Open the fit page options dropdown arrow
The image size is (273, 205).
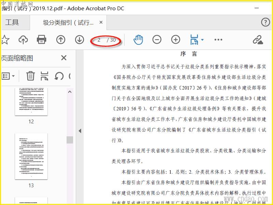pos(202,40)
